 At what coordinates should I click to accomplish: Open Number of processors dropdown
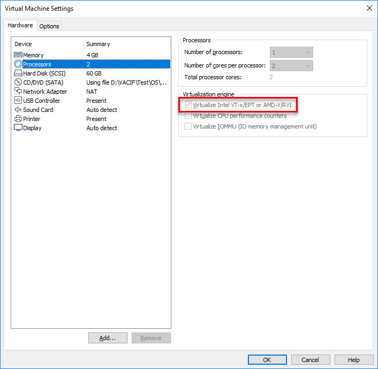tap(291, 52)
